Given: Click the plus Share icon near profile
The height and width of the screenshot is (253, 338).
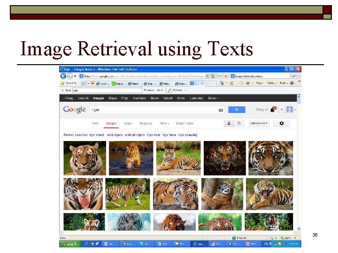Looking at the screenshot, I should point(282,110).
